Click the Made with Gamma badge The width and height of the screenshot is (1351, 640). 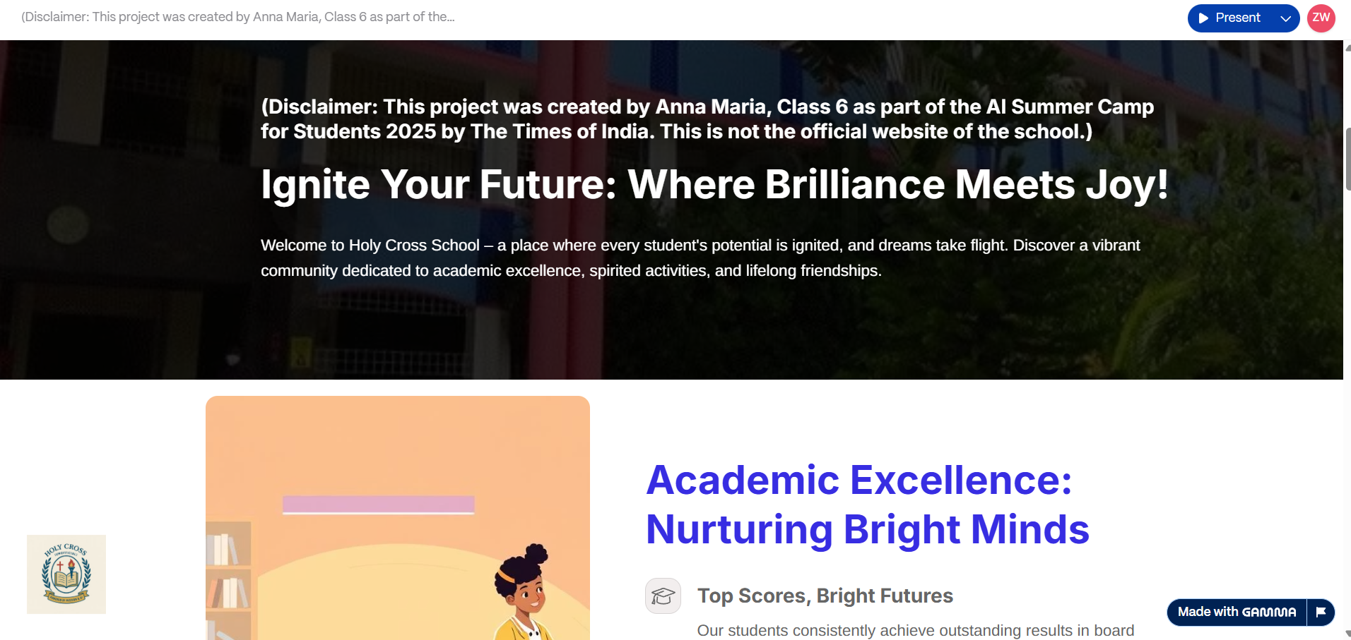click(1237, 612)
